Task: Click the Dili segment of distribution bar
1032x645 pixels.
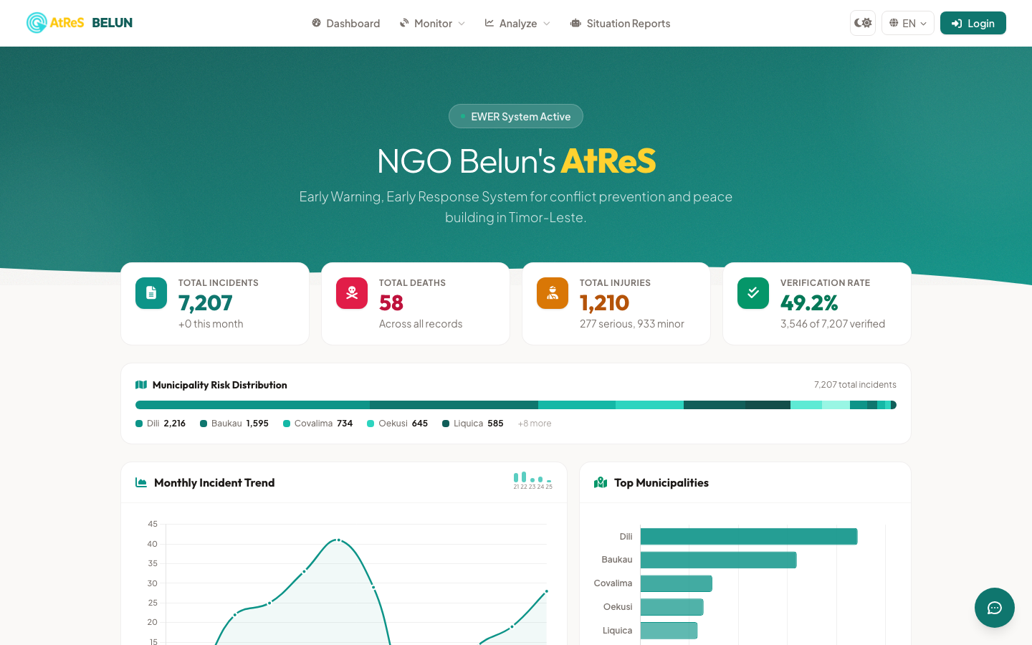Action: tap(252, 405)
